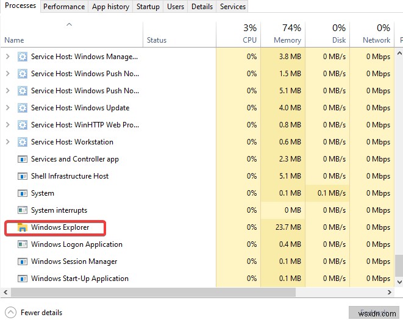
Task: Click horizontal scrollbar left arrow
Action: click(5, 292)
